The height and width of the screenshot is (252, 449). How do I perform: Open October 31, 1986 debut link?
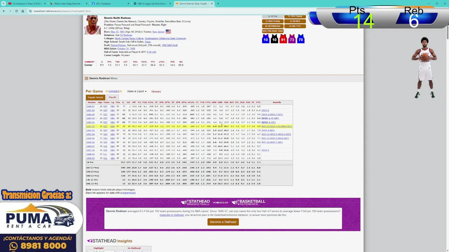point(126,49)
